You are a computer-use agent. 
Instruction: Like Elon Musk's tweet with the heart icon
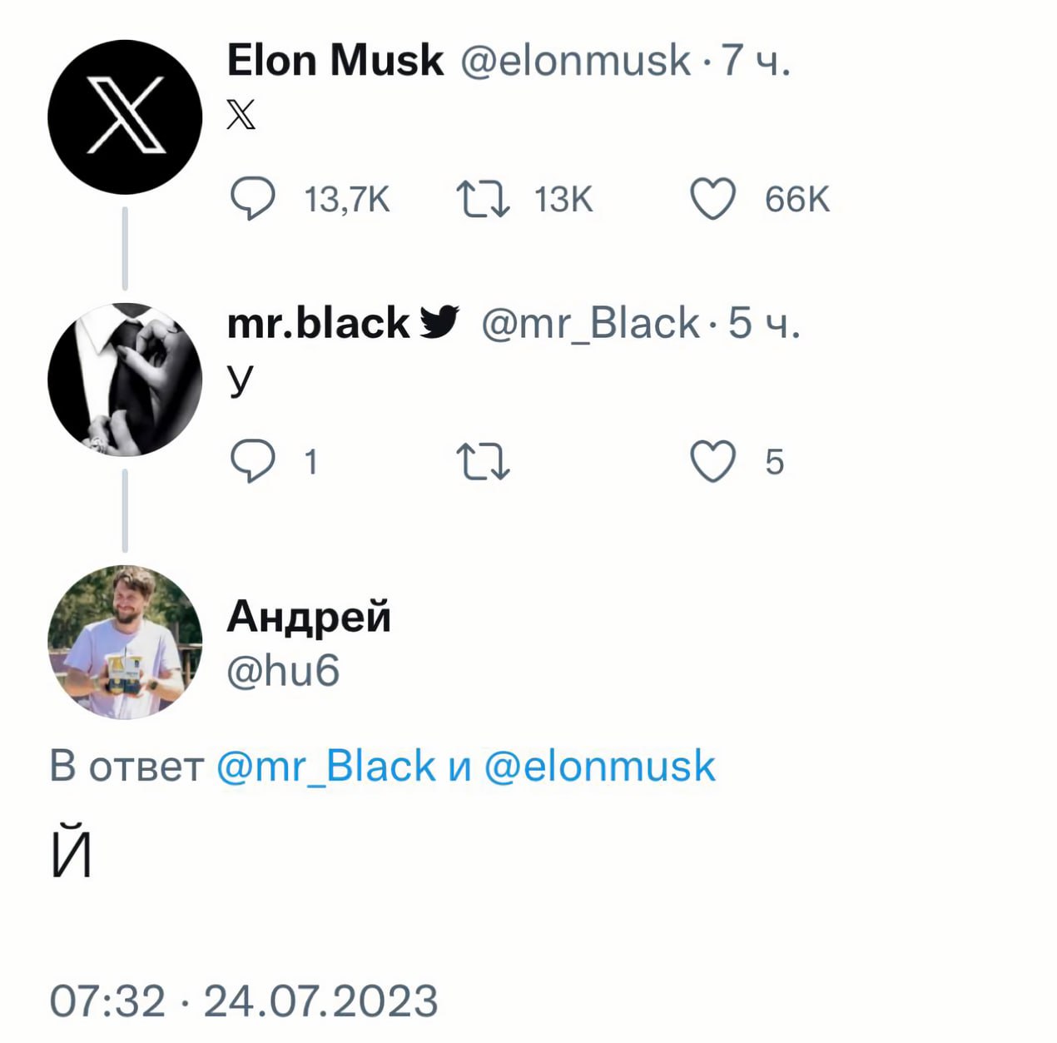pos(713,200)
